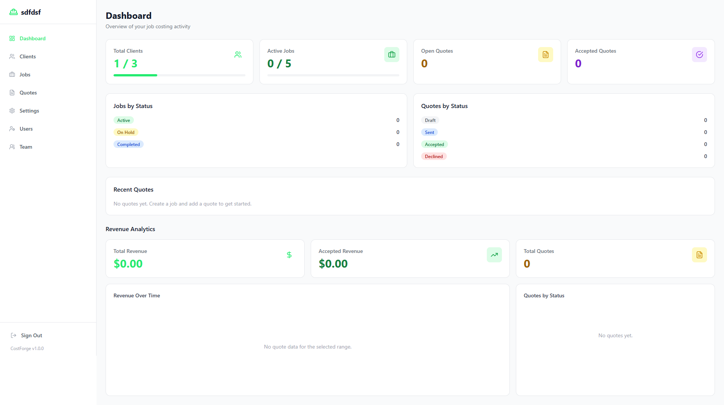Image resolution: width=724 pixels, height=405 pixels.
Task: Click the On Hold status badge
Action: (126, 132)
